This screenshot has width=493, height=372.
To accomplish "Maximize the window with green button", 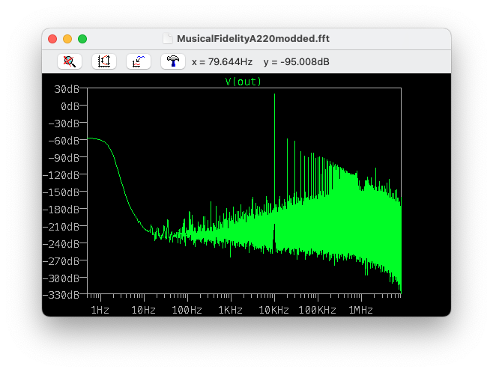I will pyautogui.click(x=82, y=39).
